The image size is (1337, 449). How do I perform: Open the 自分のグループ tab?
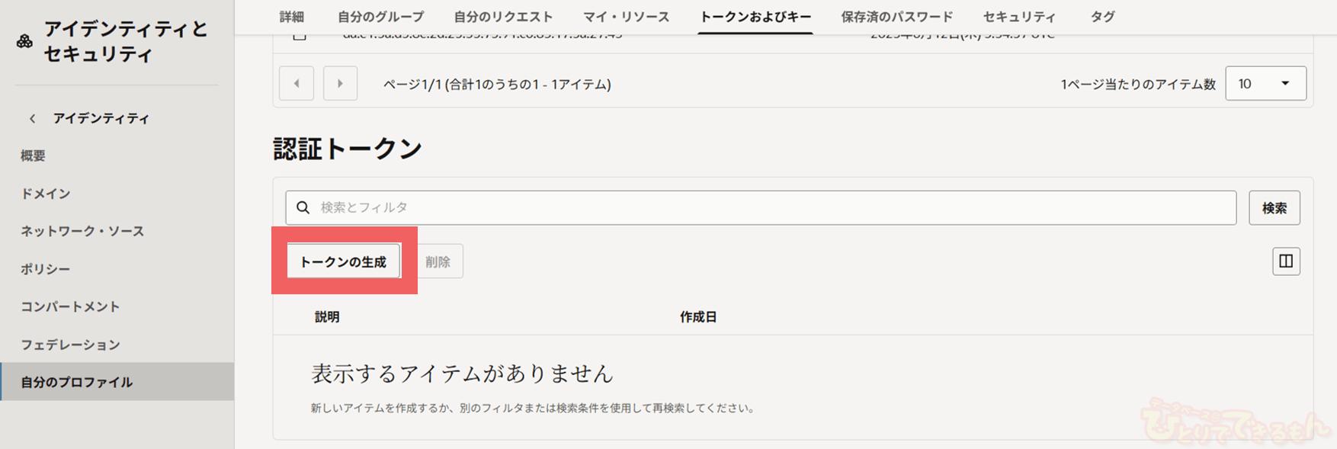(x=380, y=17)
